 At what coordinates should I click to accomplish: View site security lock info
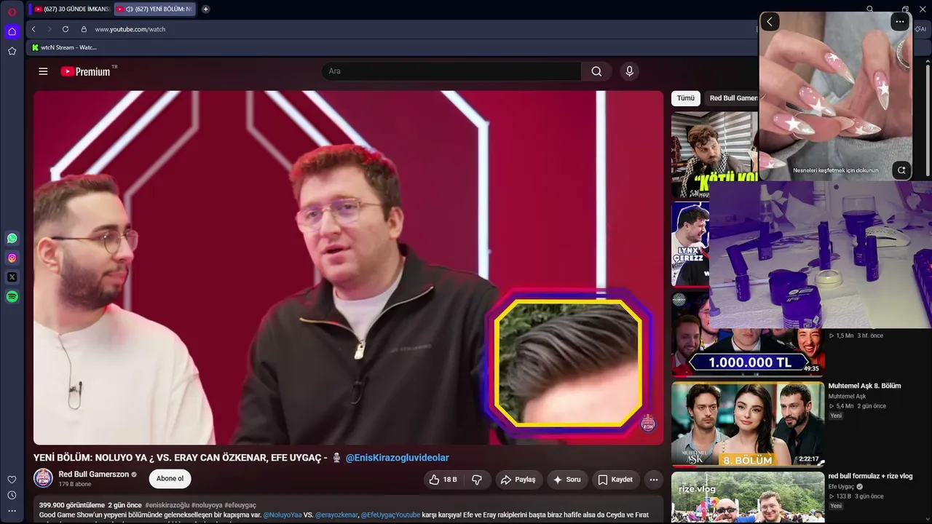point(84,29)
